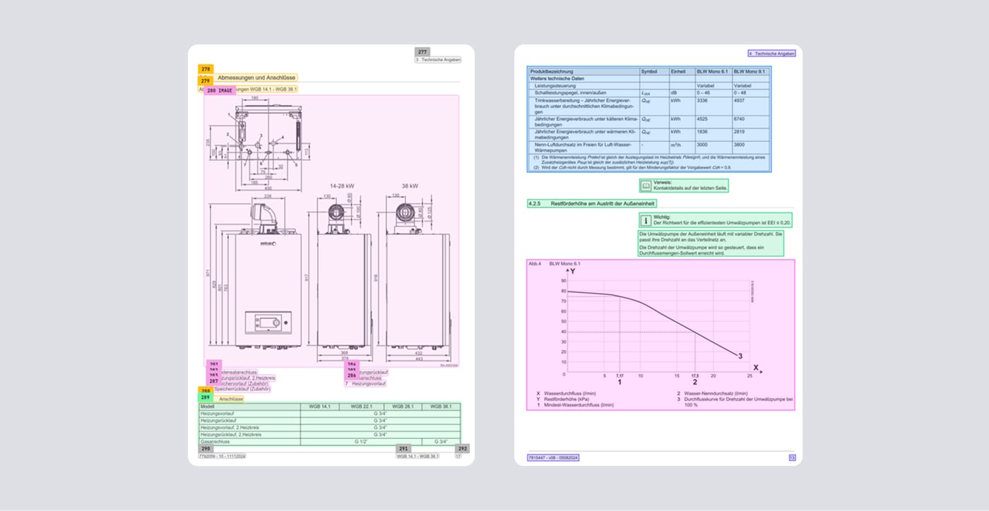Click value '3000' in Nenn-Luftdurchsatz row
This screenshot has width=989, height=511.
(702, 144)
